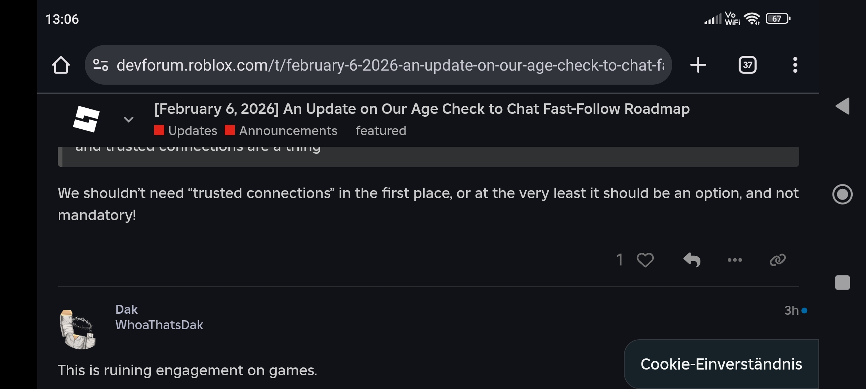Like the trusted connections post
Image resolution: width=866 pixels, height=389 pixels.
coord(645,260)
